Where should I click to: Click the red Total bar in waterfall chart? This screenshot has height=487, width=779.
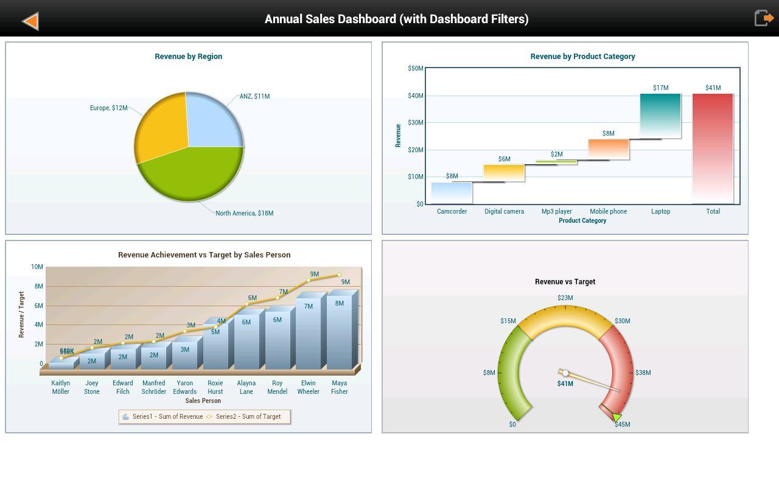click(713, 146)
